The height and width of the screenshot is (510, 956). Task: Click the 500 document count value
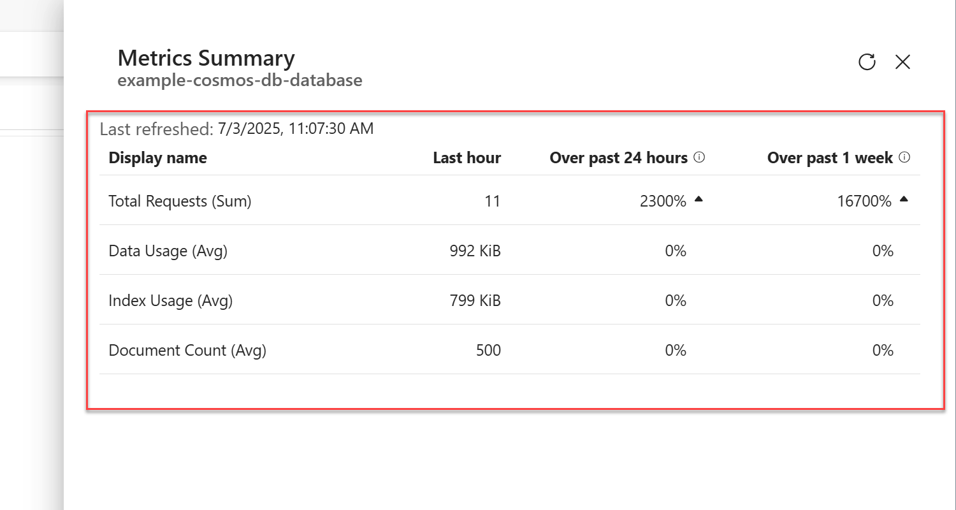pos(489,350)
